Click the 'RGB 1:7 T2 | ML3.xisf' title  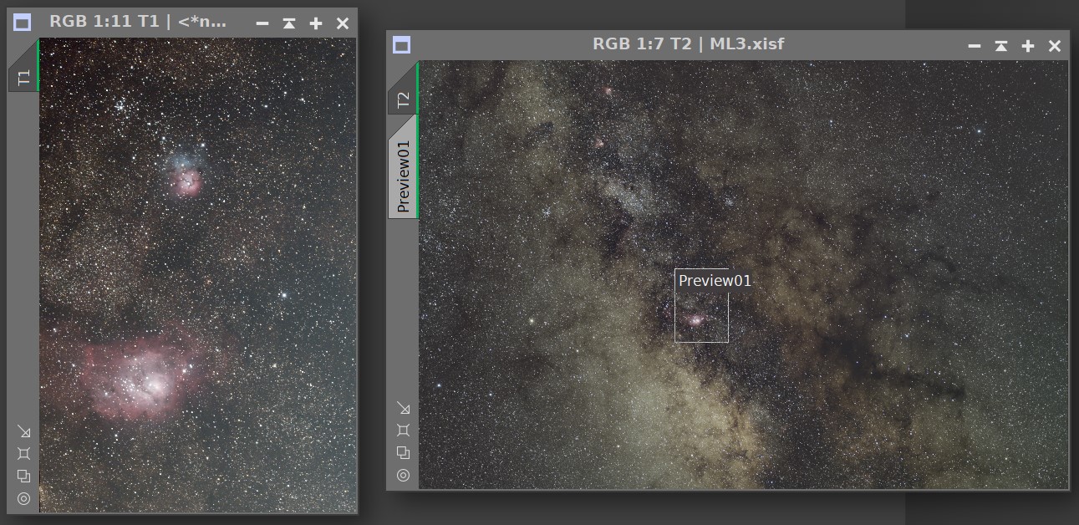click(x=689, y=44)
